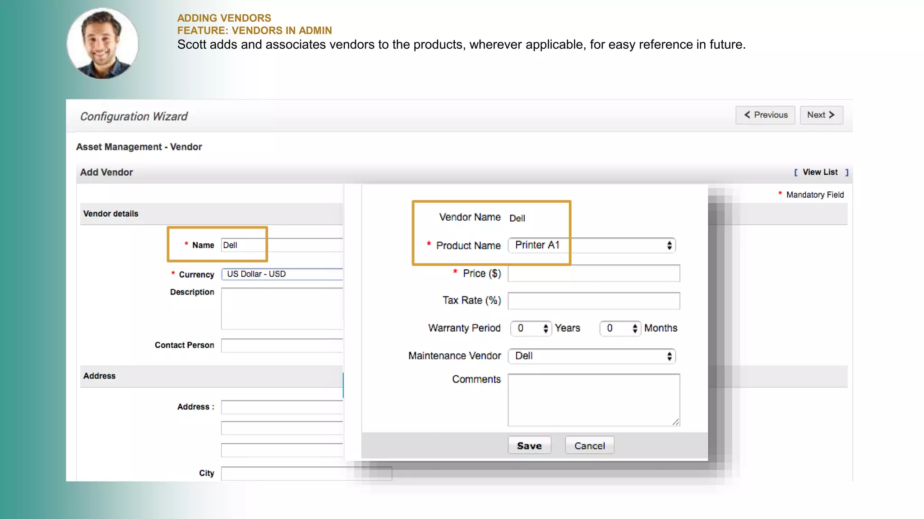Viewport: 924px width, 519px height.
Task: Save the vendor product association
Action: pos(529,446)
